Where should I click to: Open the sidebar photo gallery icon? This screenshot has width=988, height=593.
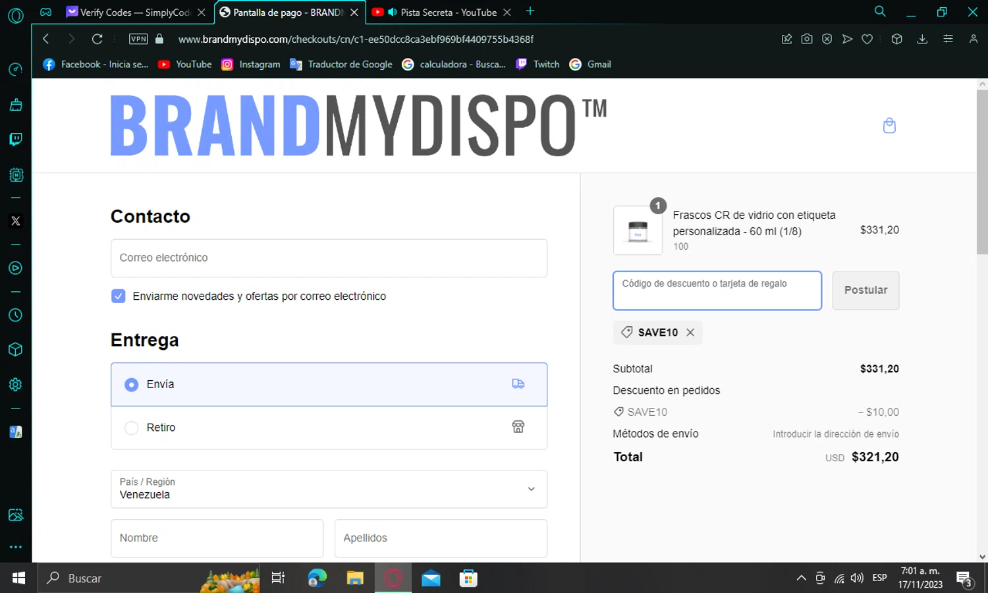point(16,515)
